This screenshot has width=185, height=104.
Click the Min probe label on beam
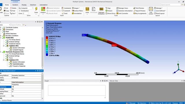84,35
